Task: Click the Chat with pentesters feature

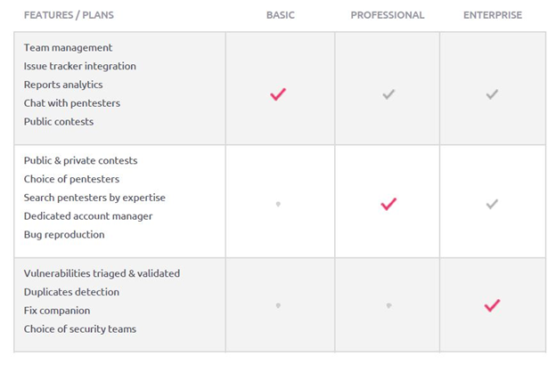Action: (72, 103)
